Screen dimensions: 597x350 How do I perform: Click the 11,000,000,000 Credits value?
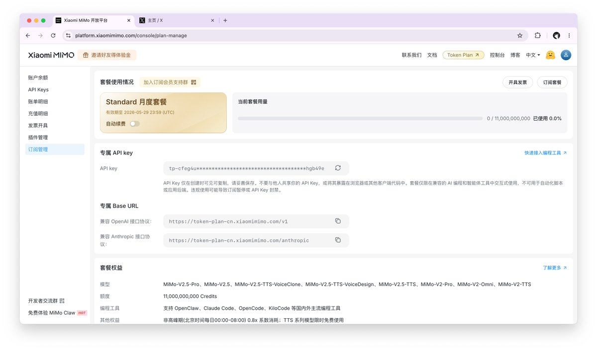coord(190,296)
